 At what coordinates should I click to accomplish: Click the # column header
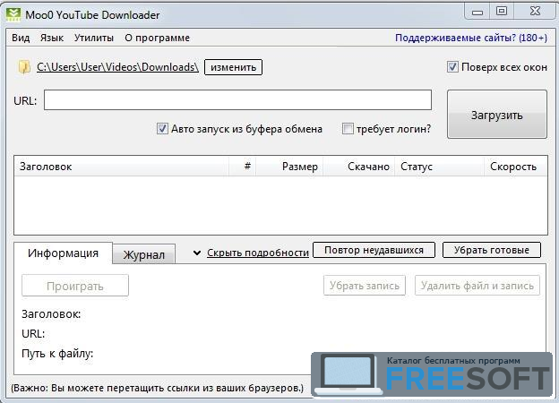(243, 167)
